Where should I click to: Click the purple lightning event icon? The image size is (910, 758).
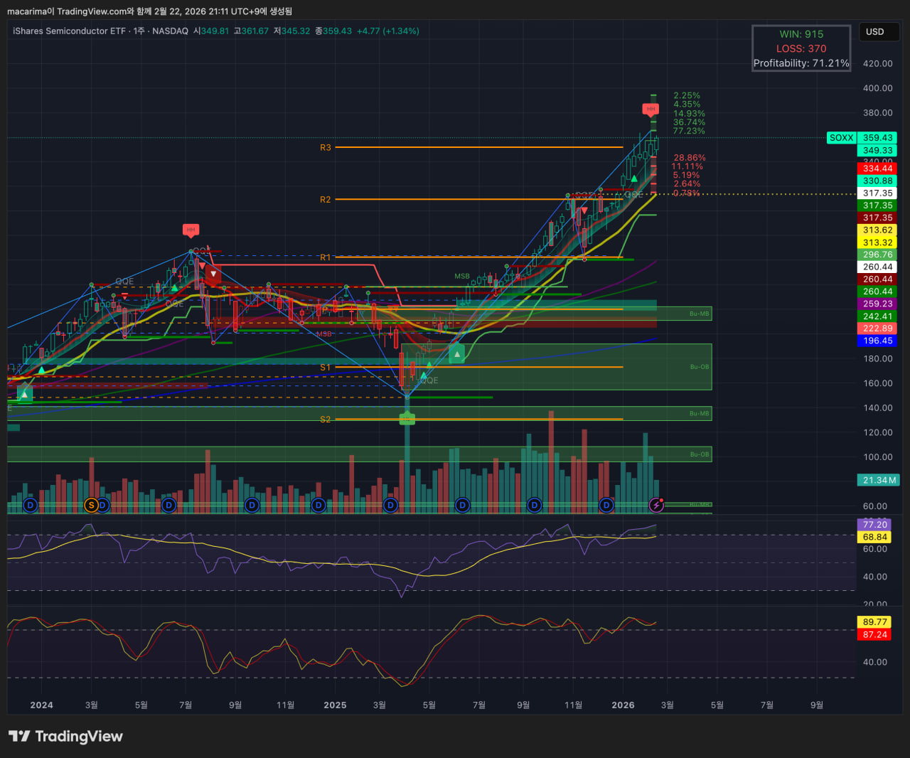(657, 505)
